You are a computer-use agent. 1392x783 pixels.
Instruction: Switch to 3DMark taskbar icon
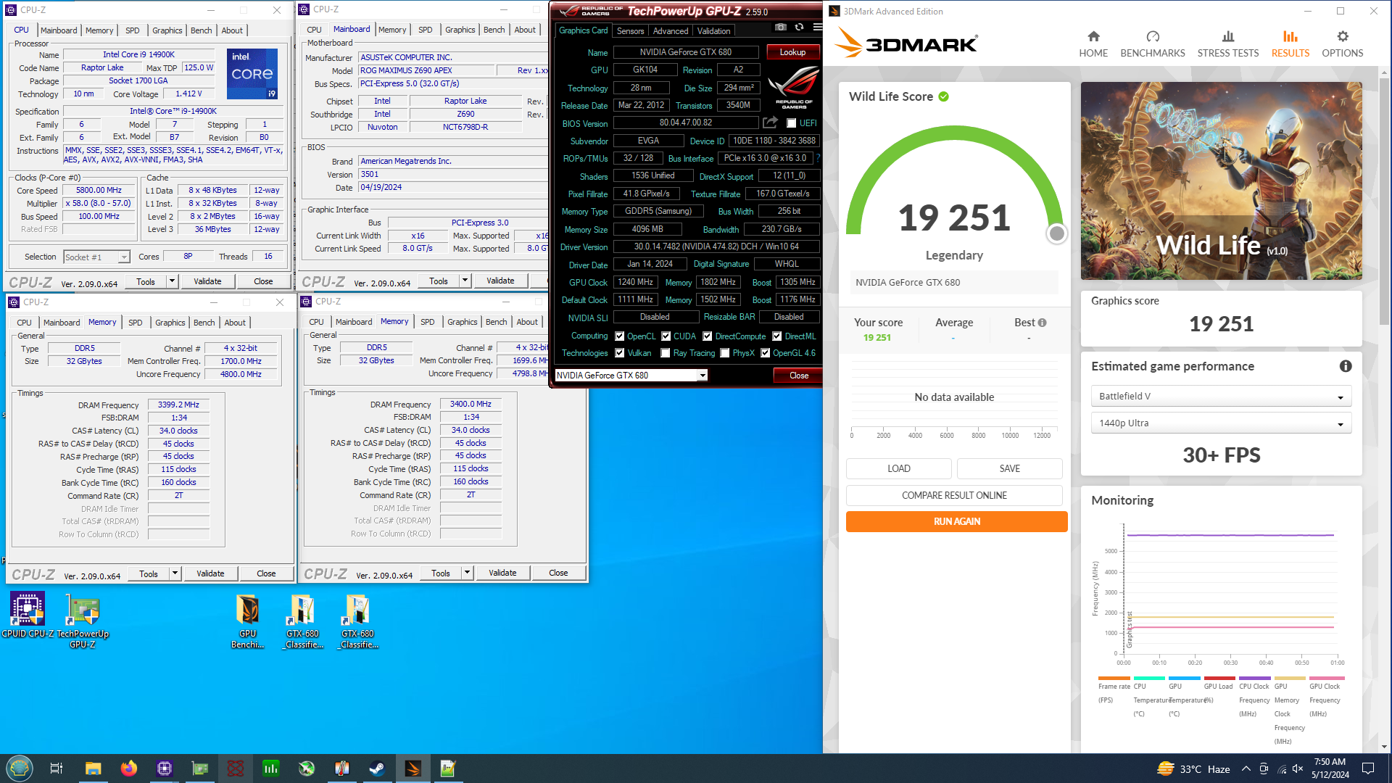coord(413,768)
